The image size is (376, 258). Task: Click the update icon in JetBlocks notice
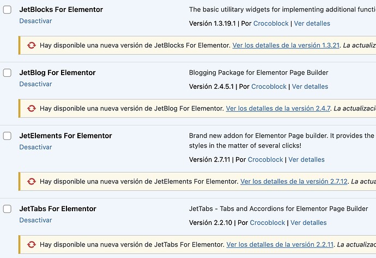pyautogui.click(x=31, y=45)
